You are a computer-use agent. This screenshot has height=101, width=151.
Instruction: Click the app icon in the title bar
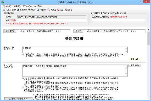tap(3, 2)
